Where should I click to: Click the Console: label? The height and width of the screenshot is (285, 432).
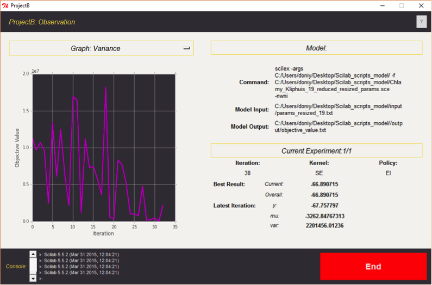16,267
